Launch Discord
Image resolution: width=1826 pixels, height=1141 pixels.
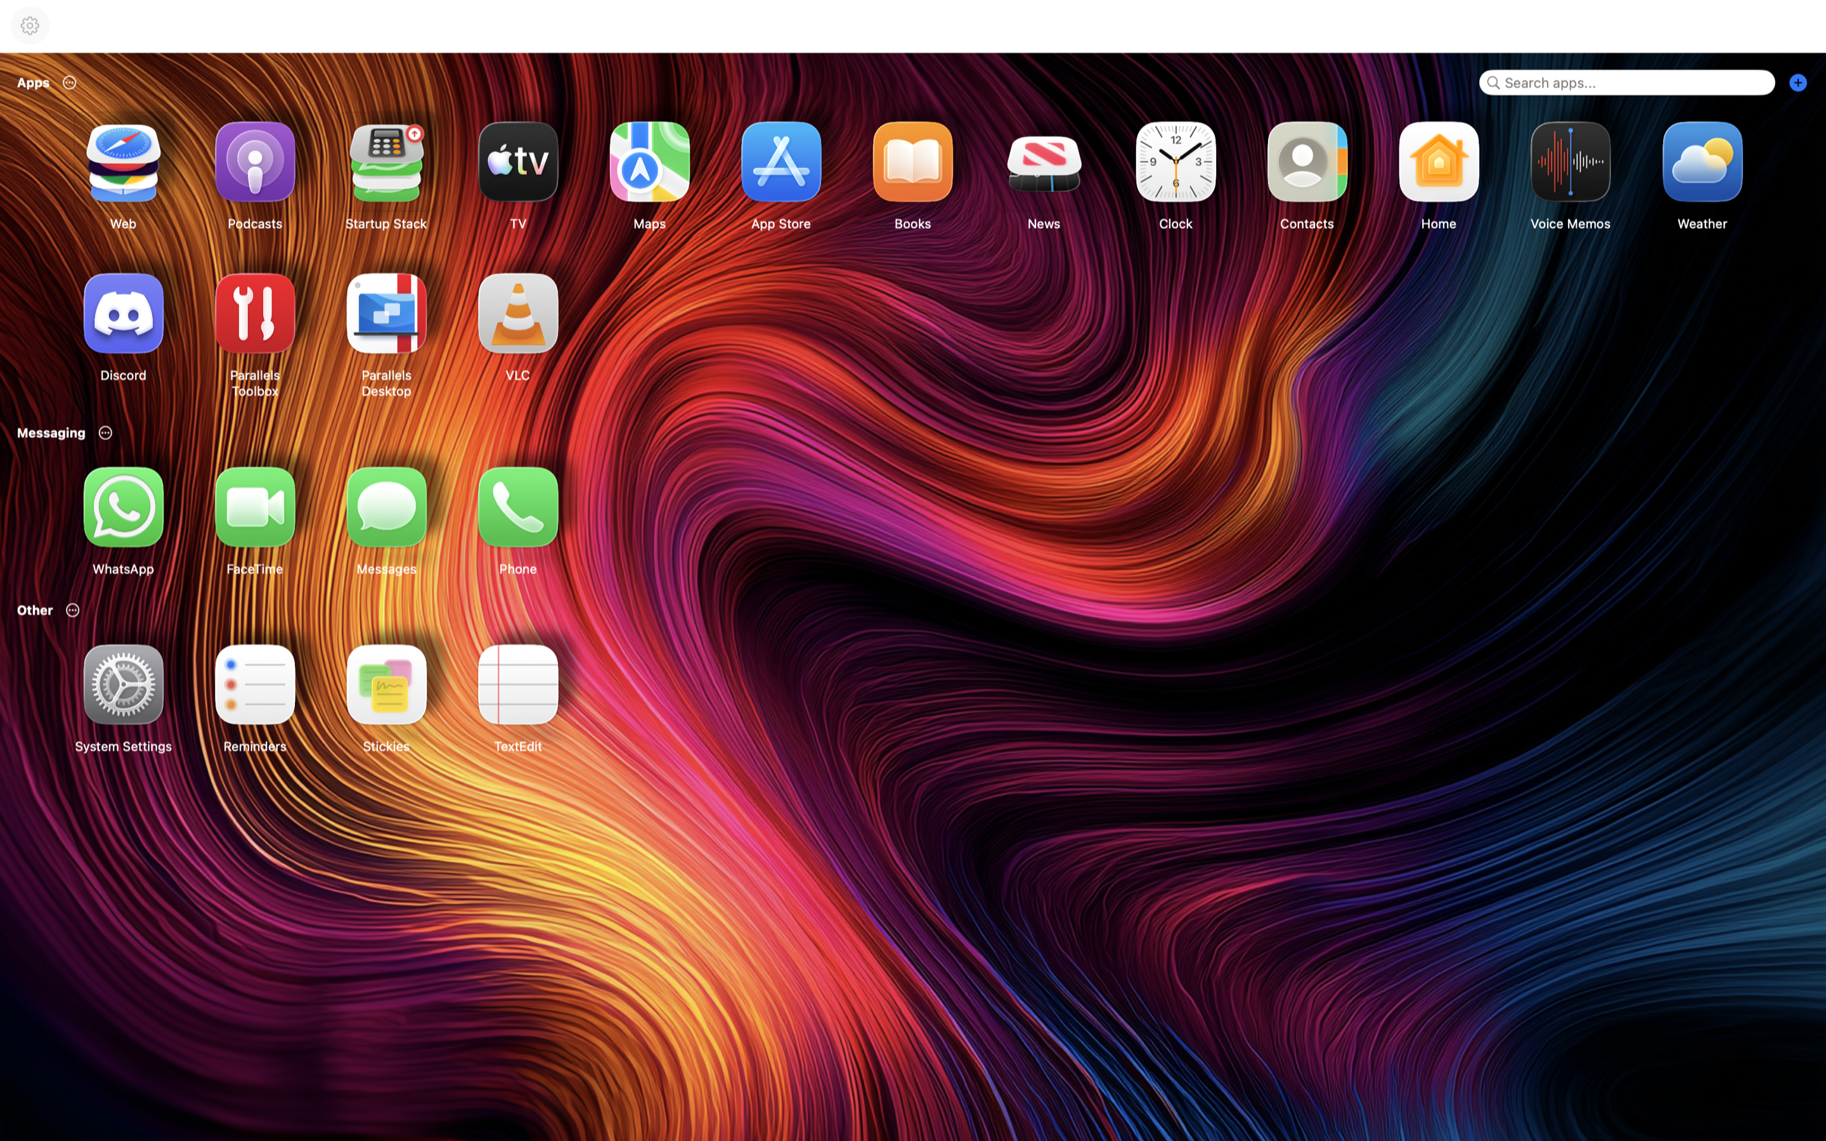pyautogui.click(x=123, y=313)
